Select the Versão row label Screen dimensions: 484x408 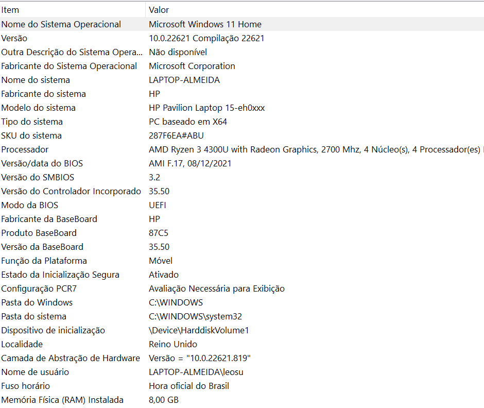click(14, 38)
